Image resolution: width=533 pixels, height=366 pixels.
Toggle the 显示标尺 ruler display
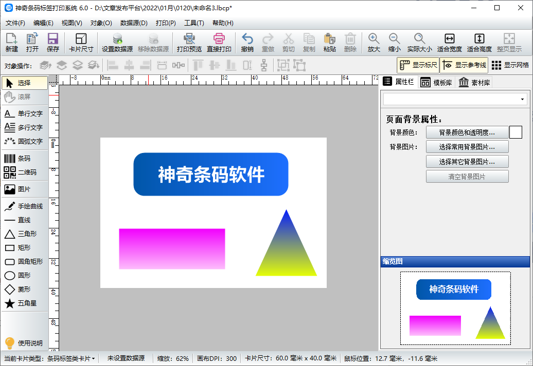[x=418, y=65]
